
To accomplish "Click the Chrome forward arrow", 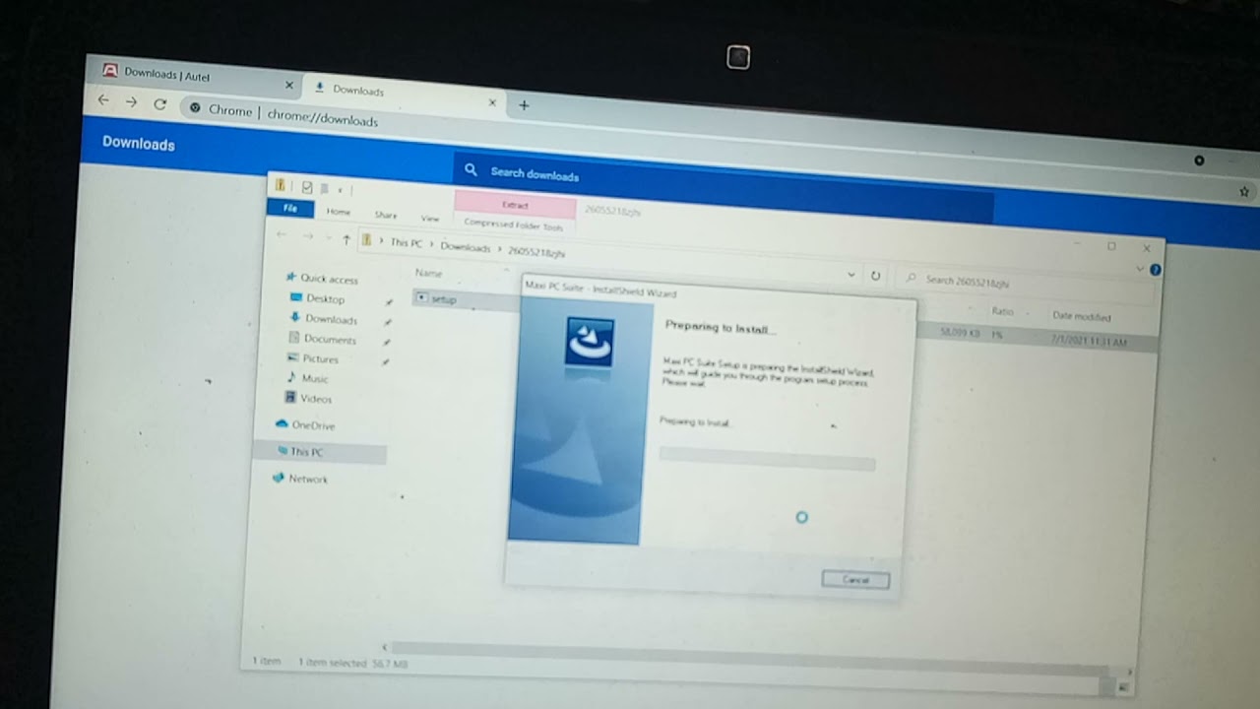I will click(131, 102).
